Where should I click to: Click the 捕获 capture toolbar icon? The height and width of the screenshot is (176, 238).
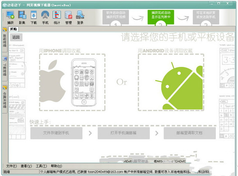coord(10,17)
